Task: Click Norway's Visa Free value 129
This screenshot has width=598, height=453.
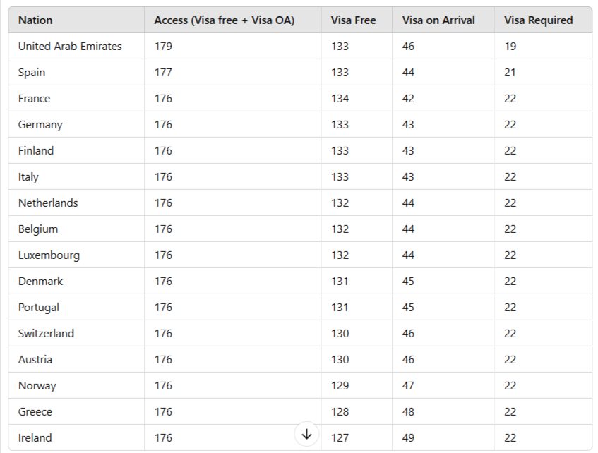Action: [340, 386]
